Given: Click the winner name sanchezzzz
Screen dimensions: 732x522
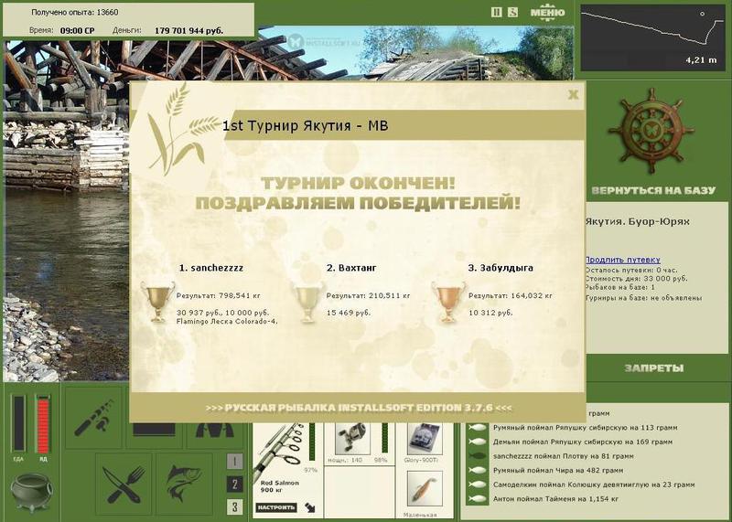Looking at the screenshot, I should (x=217, y=268).
